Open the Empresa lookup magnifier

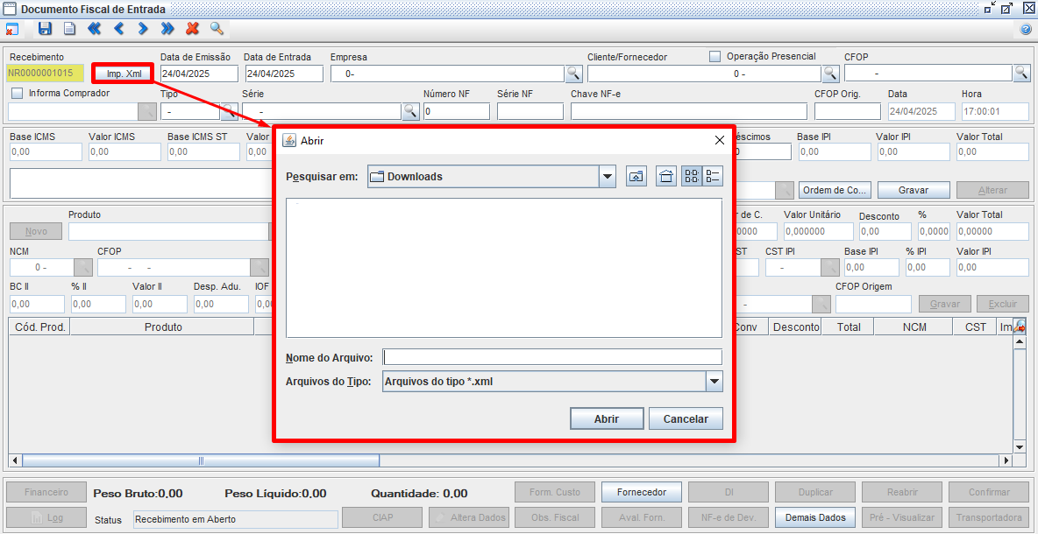coord(573,74)
